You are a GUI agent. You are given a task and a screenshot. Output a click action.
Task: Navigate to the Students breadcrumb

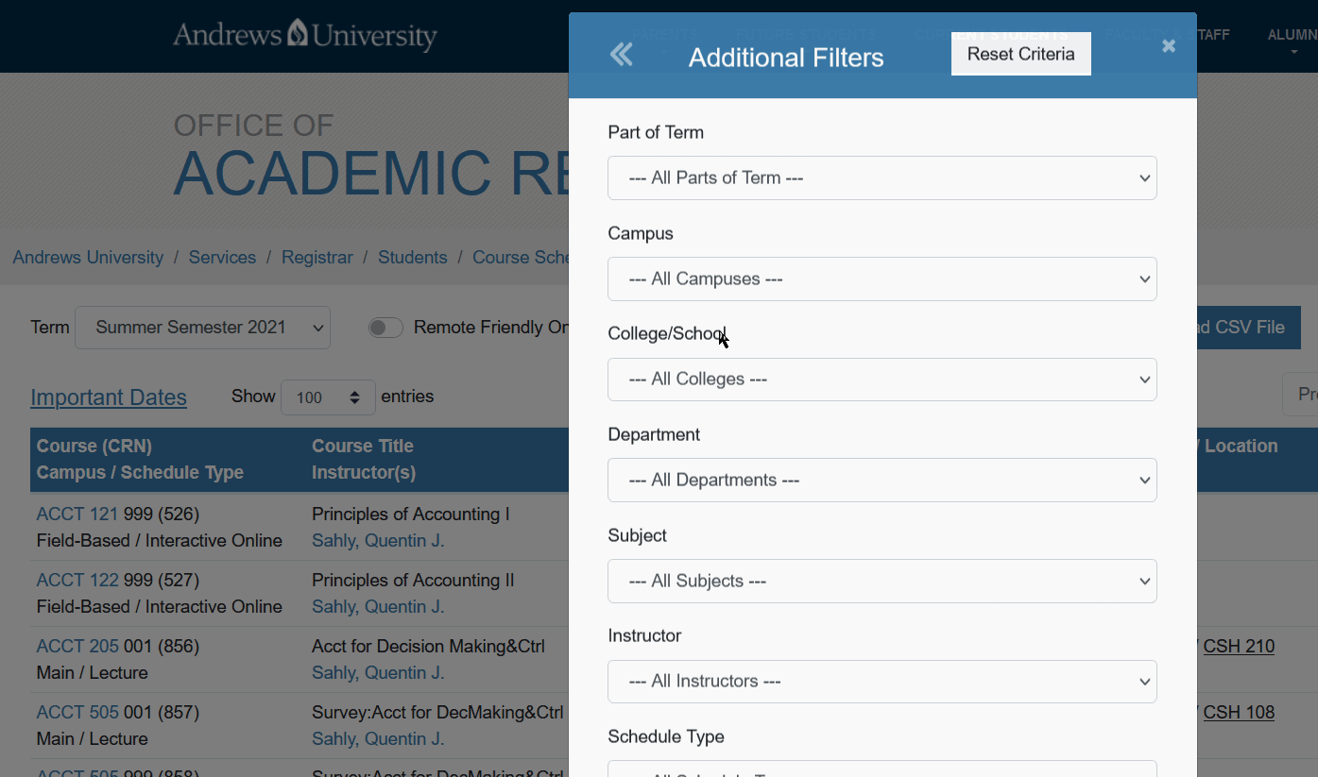point(413,258)
